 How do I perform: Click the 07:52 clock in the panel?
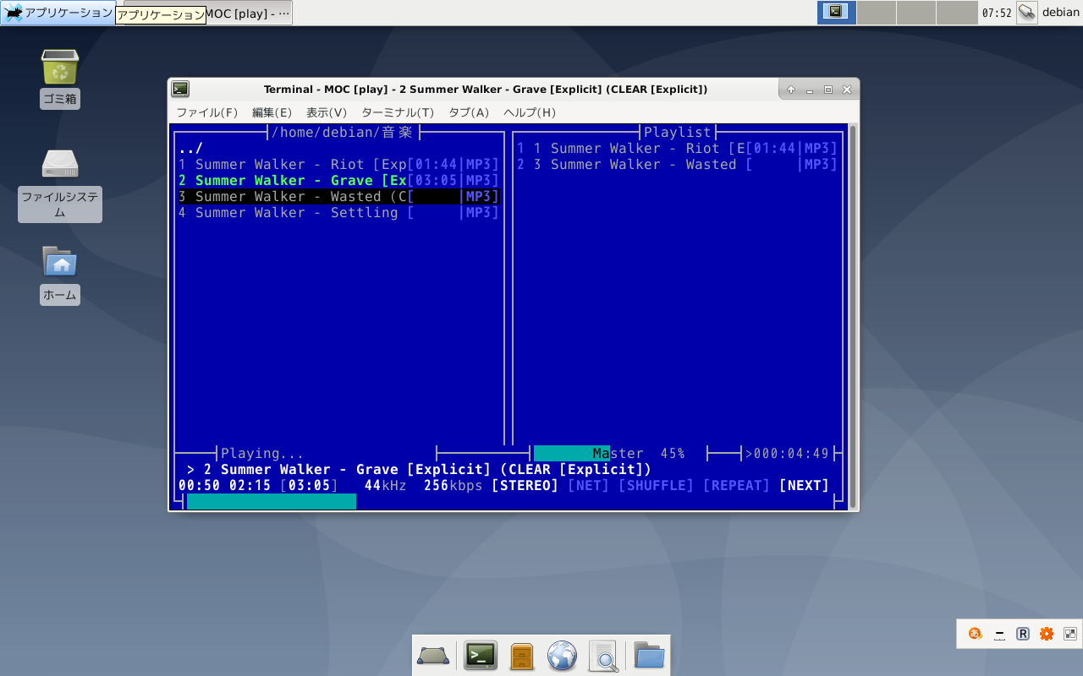point(997,13)
